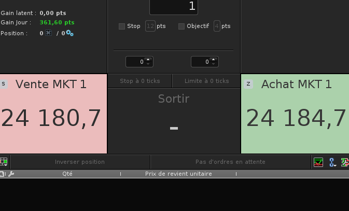Click the position settings gears icon
This screenshot has width=349, height=211.
[x=69, y=33]
